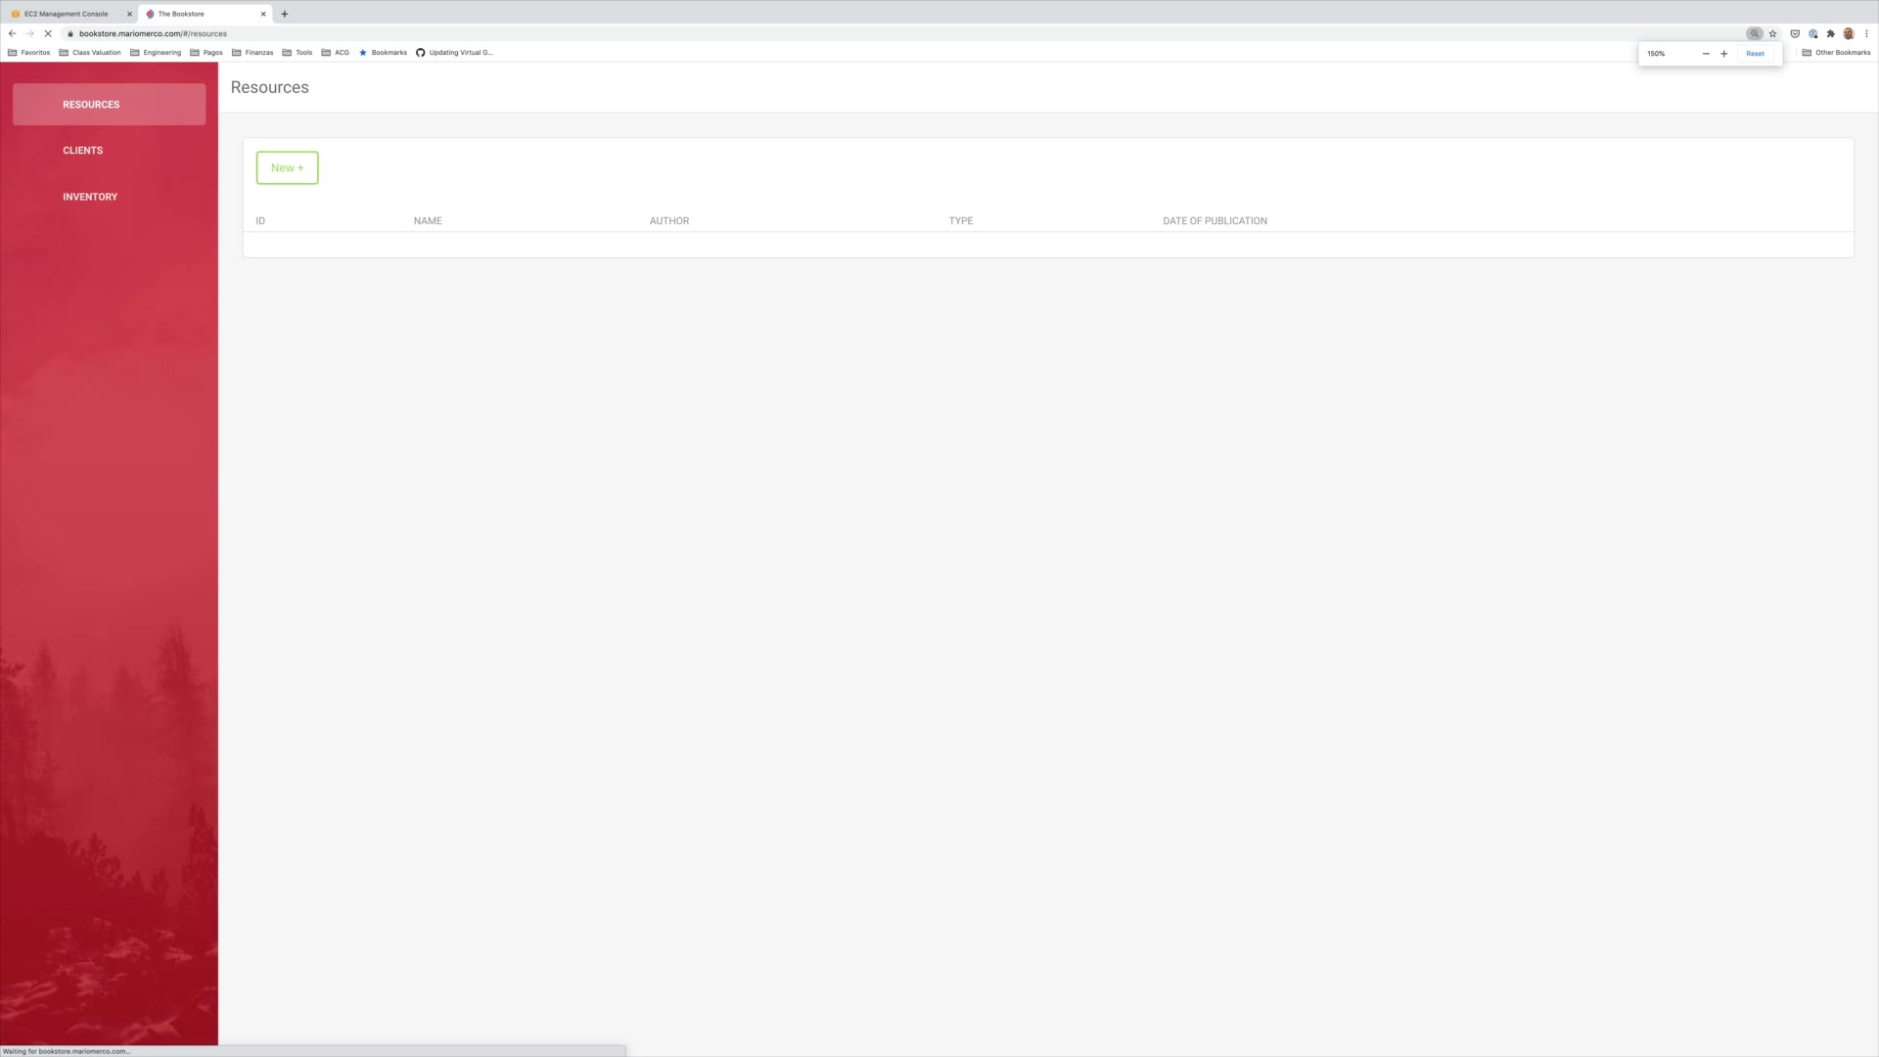
Task: Open the 1Password extension icon
Action: click(x=1812, y=33)
